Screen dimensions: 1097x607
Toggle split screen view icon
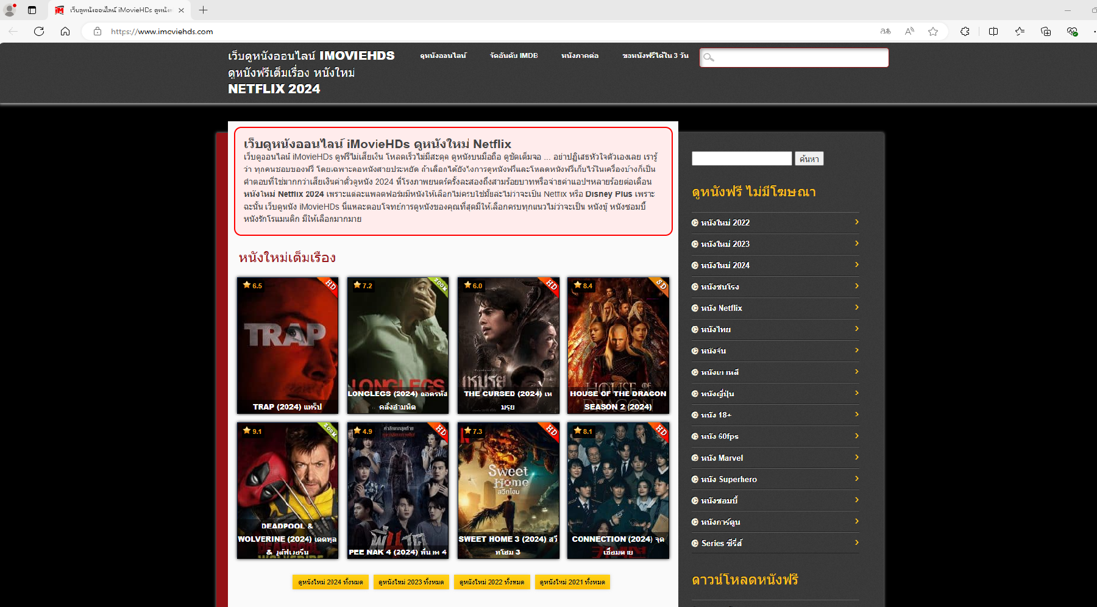coord(993,31)
